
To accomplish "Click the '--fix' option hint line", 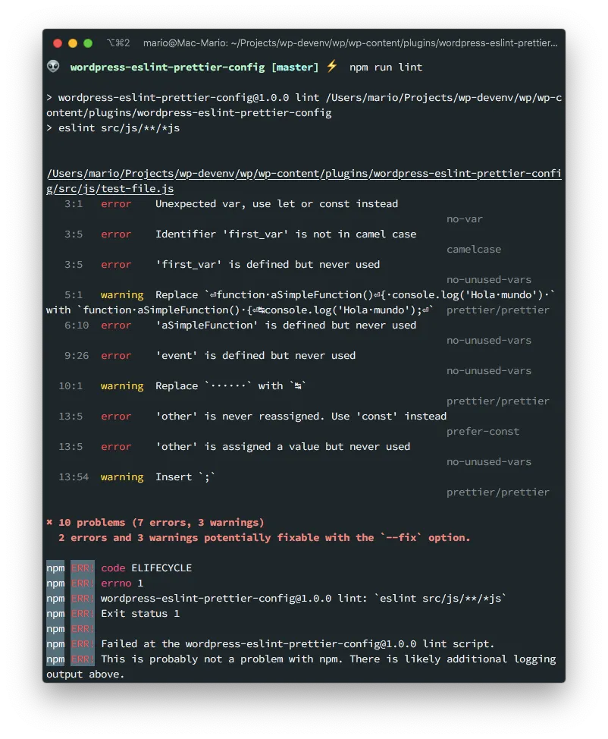I will (x=265, y=538).
